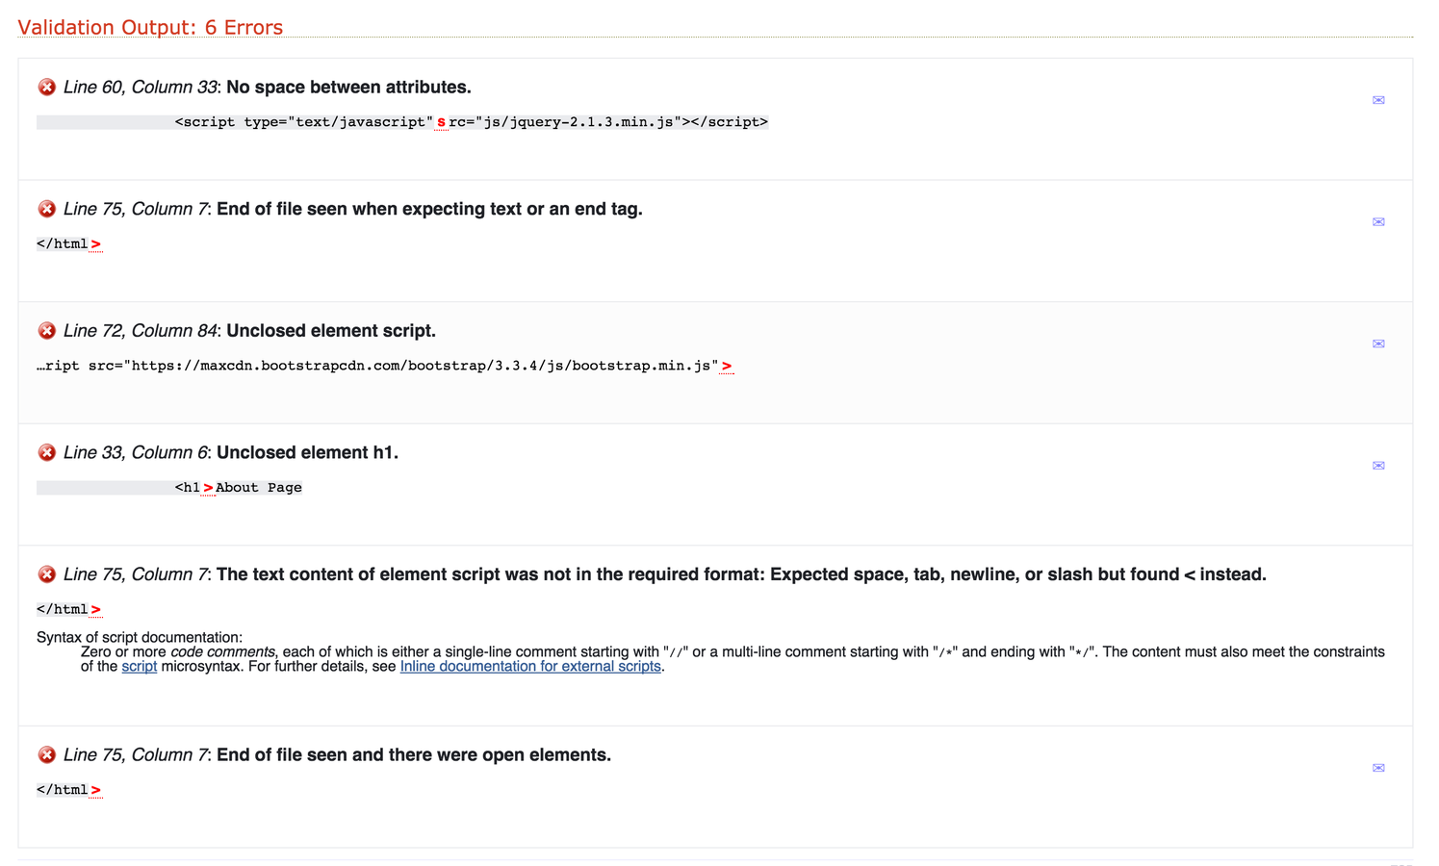Viewport: 1439px width, 866px height.
Task: Click 'Unclosed element script' message
Action: (x=331, y=330)
